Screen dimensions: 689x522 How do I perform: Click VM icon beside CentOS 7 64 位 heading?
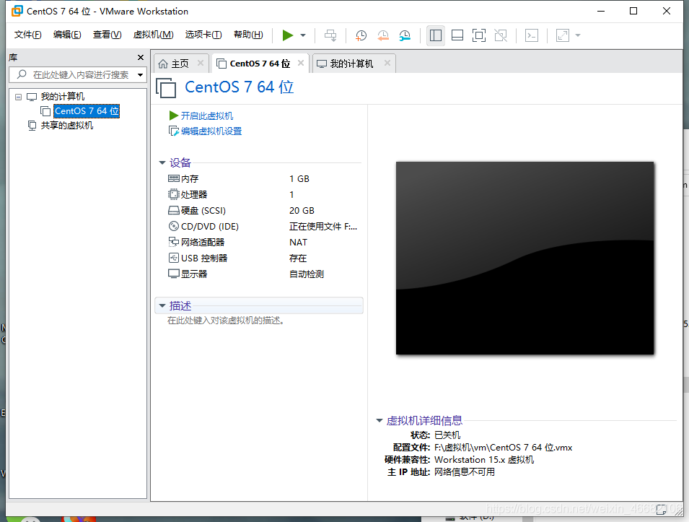tap(166, 87)
